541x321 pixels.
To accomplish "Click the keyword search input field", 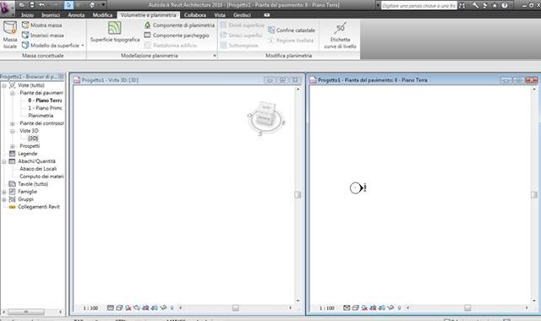I will (418, 6).
